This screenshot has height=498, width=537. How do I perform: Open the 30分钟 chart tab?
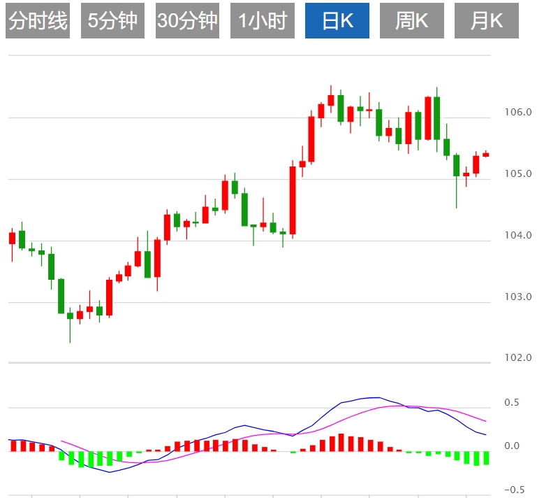point(187,20)
